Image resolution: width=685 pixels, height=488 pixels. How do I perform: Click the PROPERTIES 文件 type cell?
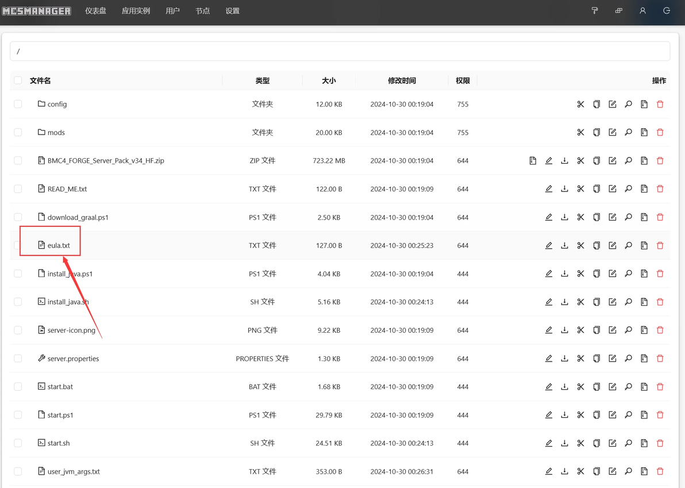point(263,359)
